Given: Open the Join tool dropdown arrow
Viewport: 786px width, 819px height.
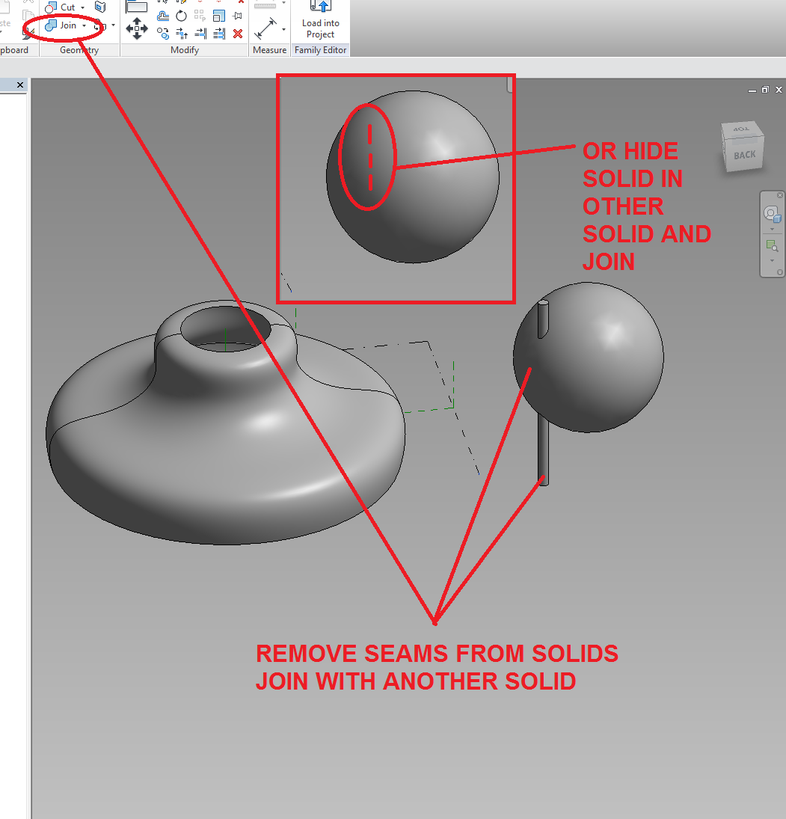Looking at the screenshot, I should click(83, 25).
